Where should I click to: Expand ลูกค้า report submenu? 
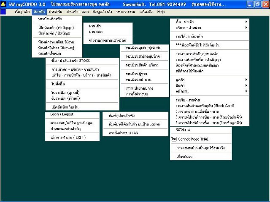(x=210, y=80)
